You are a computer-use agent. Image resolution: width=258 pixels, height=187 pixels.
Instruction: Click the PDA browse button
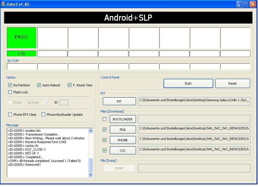[123, 130]
